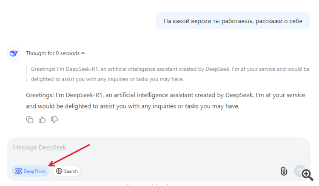Screen dimensions: 319x186
Task: Click the DeepSeek whale avatar
Action: (14, 53)
